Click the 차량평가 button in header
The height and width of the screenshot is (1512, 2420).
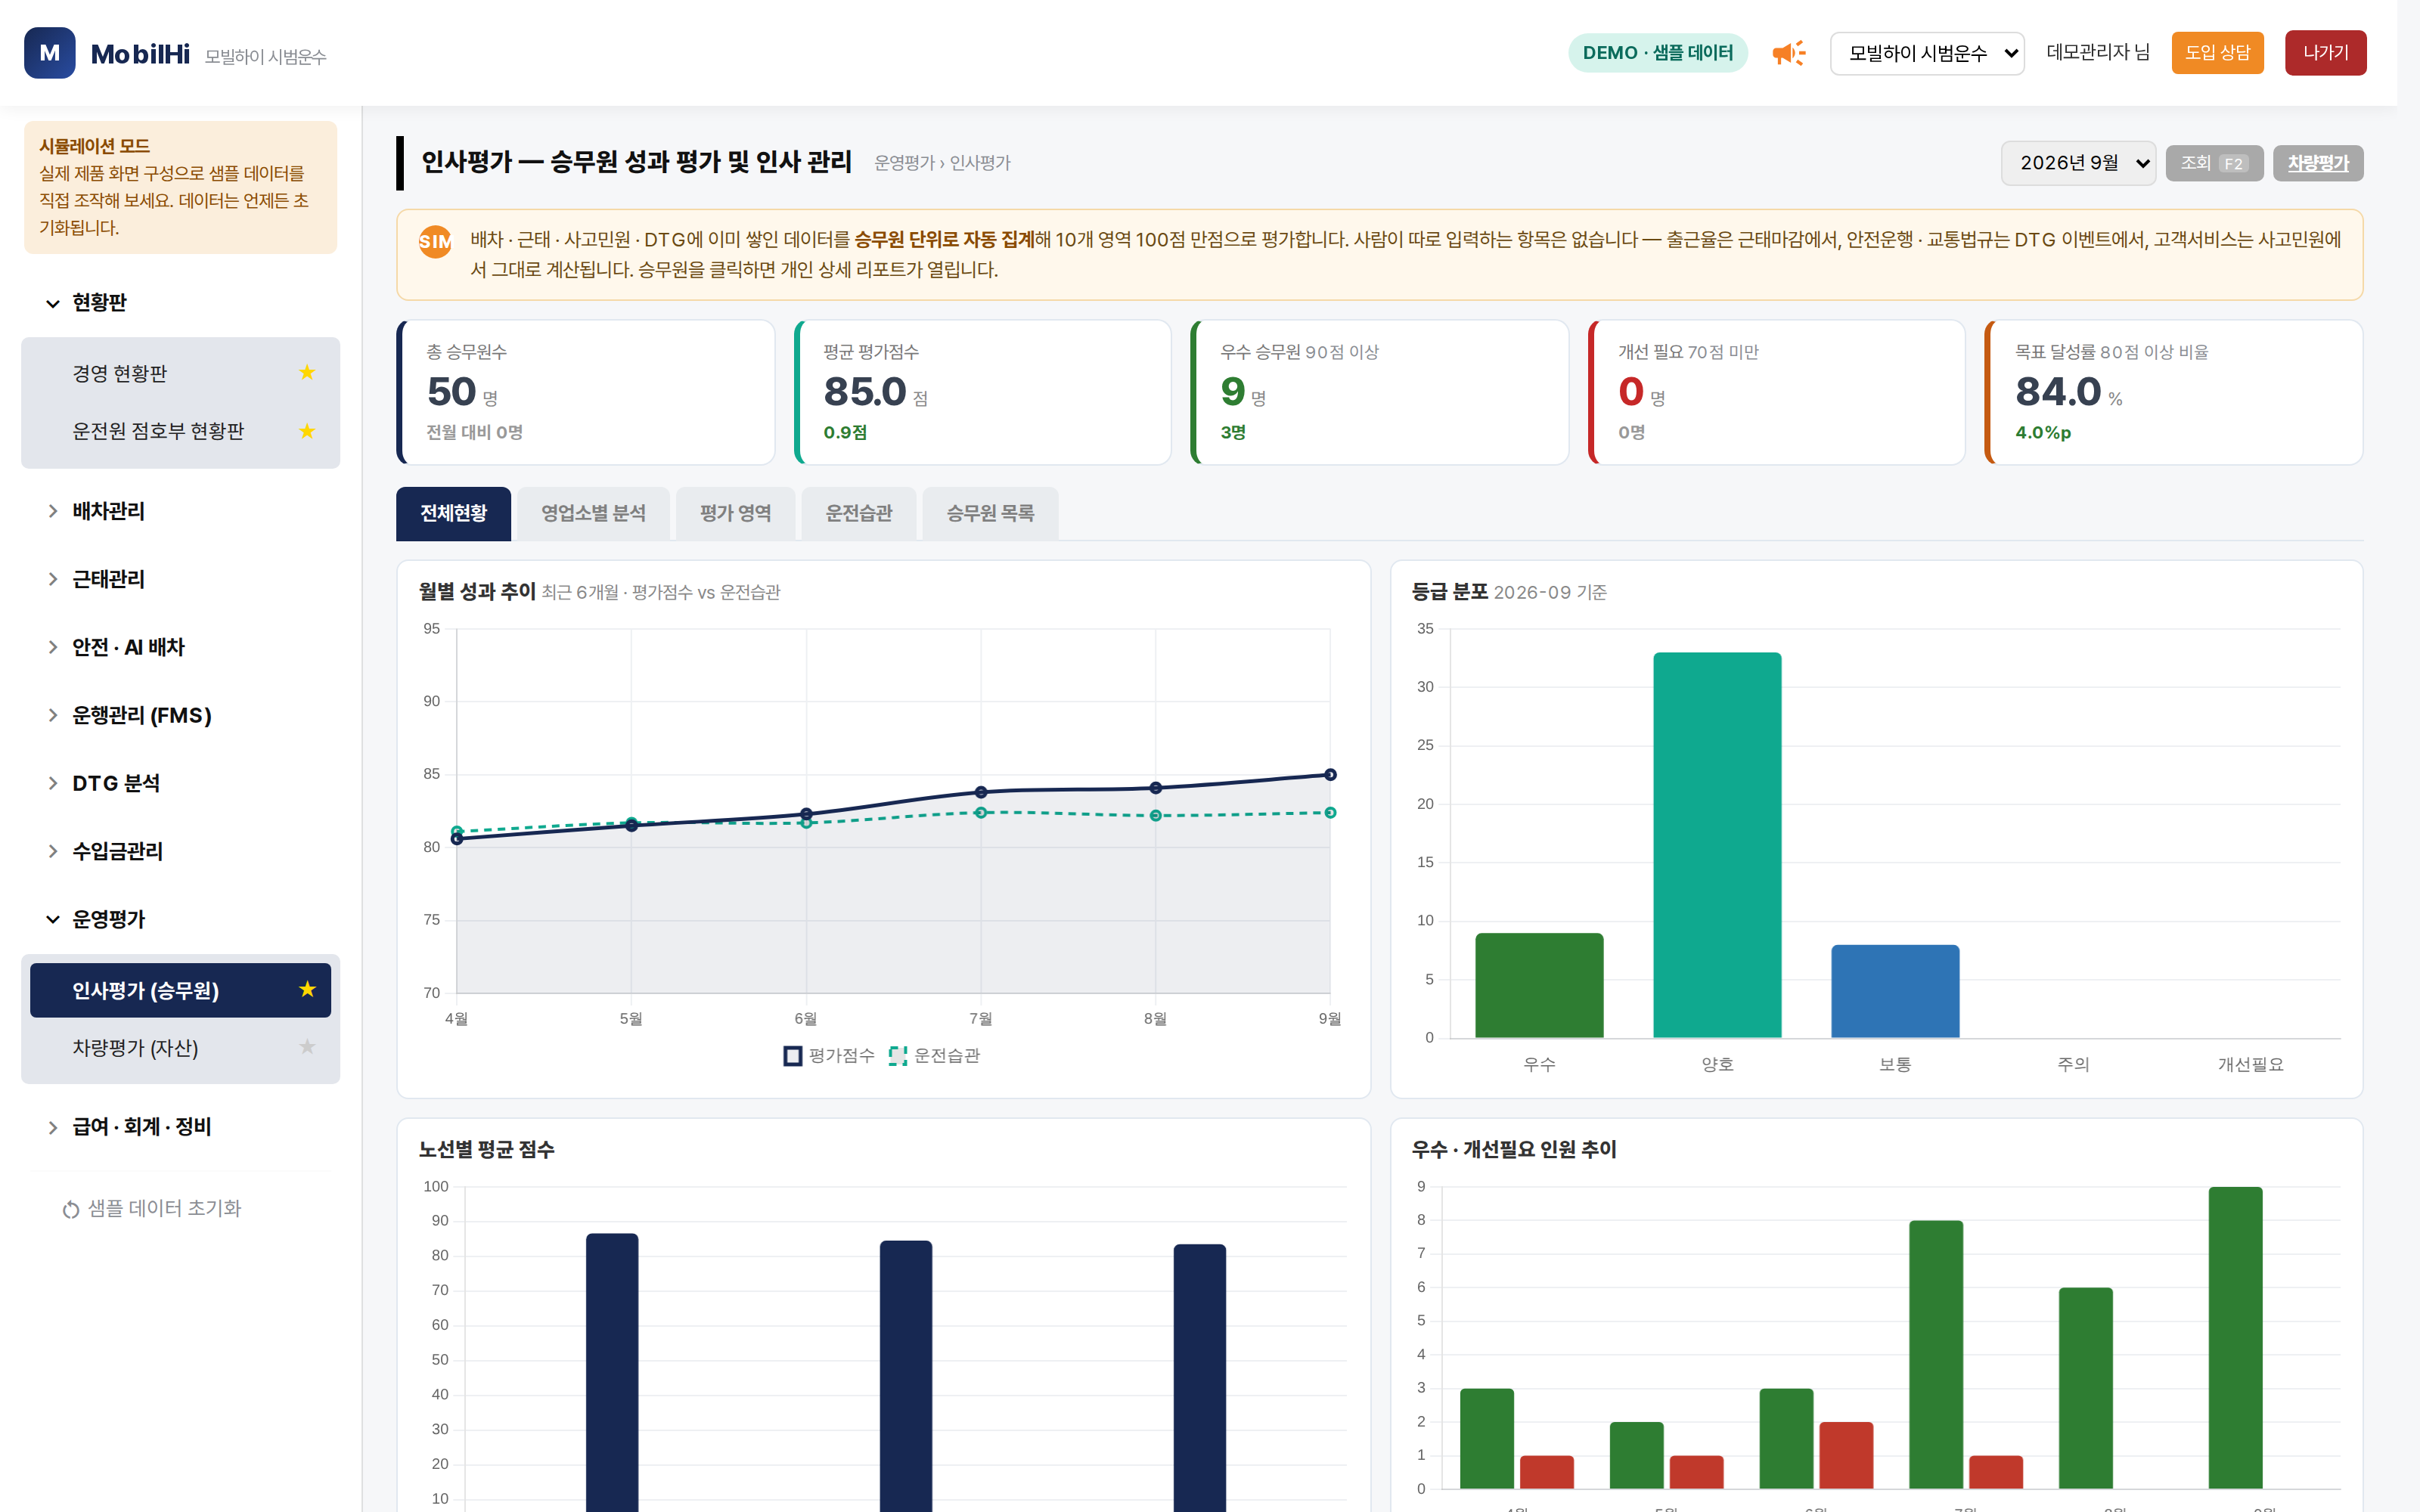pyautogui.click(x=2318, y=163)
